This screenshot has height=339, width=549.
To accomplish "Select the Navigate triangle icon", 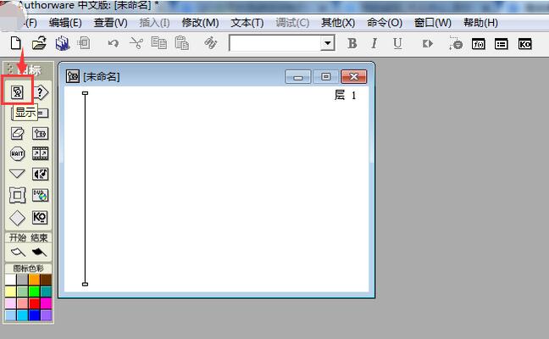I will (x=17, y=174).
